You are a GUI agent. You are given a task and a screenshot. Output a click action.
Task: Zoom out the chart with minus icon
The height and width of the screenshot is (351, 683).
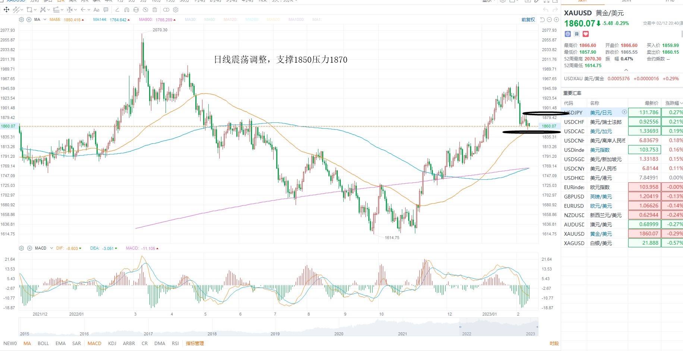point(549,20)
